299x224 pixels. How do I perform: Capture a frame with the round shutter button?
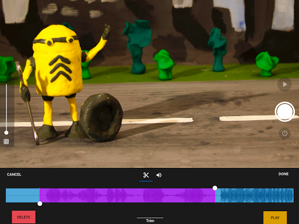tap(284, 112)
